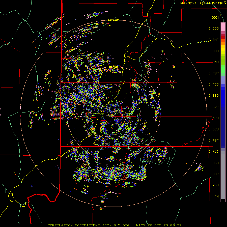Click the pink segment atop the color scale
The image size is (227, 227).
(223, 27)
